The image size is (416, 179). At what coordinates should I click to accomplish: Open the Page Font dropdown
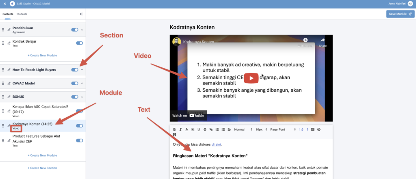point(280,129)
